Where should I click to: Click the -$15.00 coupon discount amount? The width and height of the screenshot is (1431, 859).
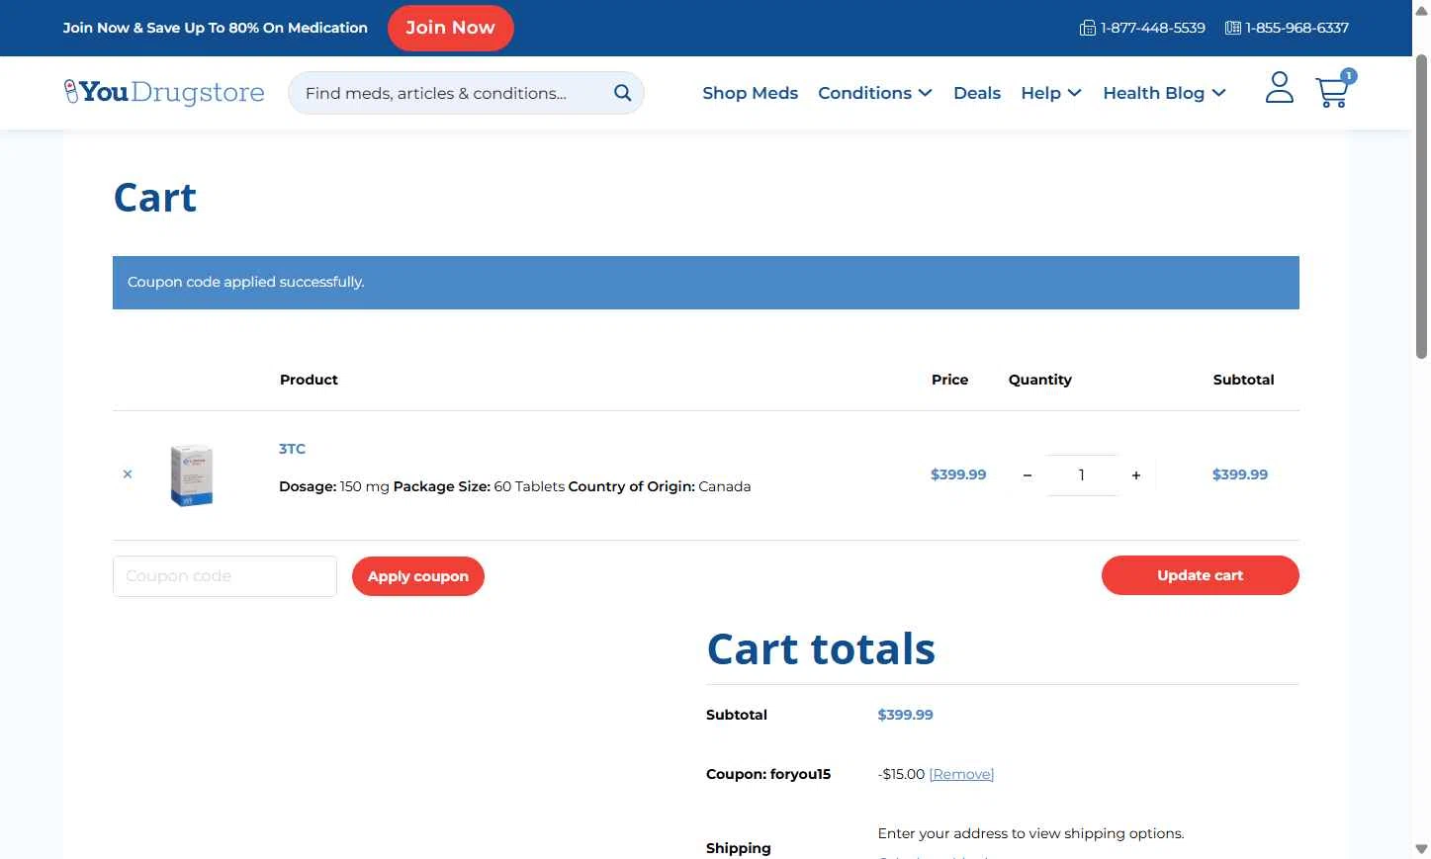901,774
